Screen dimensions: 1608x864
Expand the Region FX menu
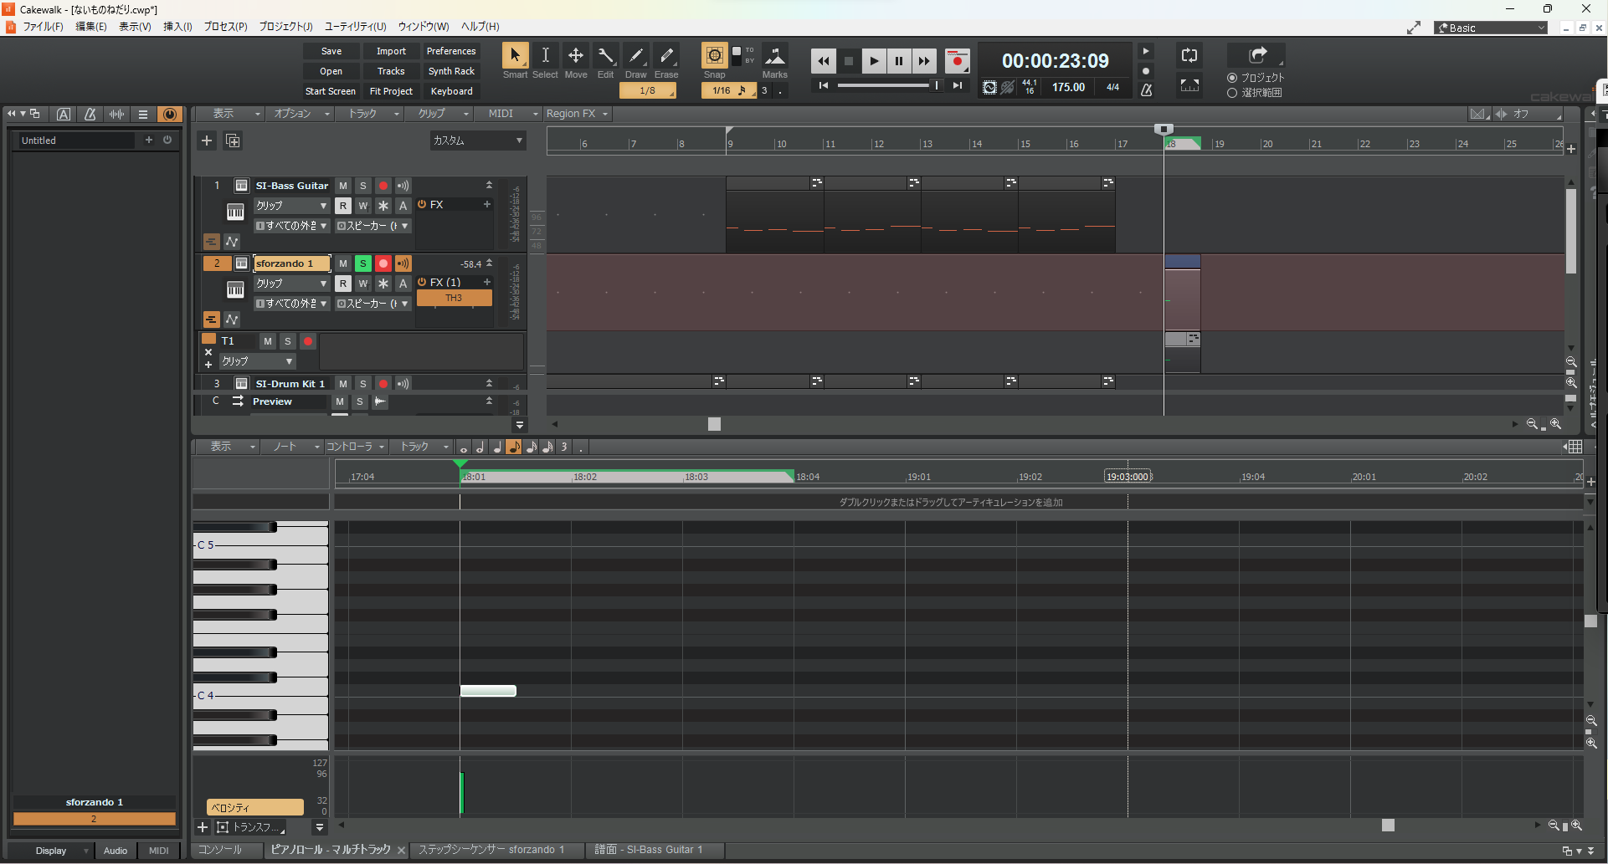577,114
